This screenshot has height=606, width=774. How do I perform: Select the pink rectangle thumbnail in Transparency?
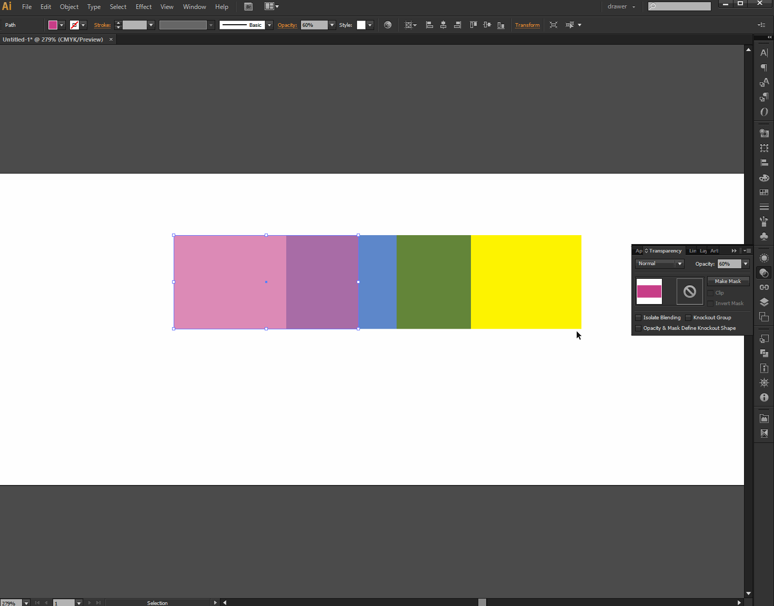pos(649,291)
